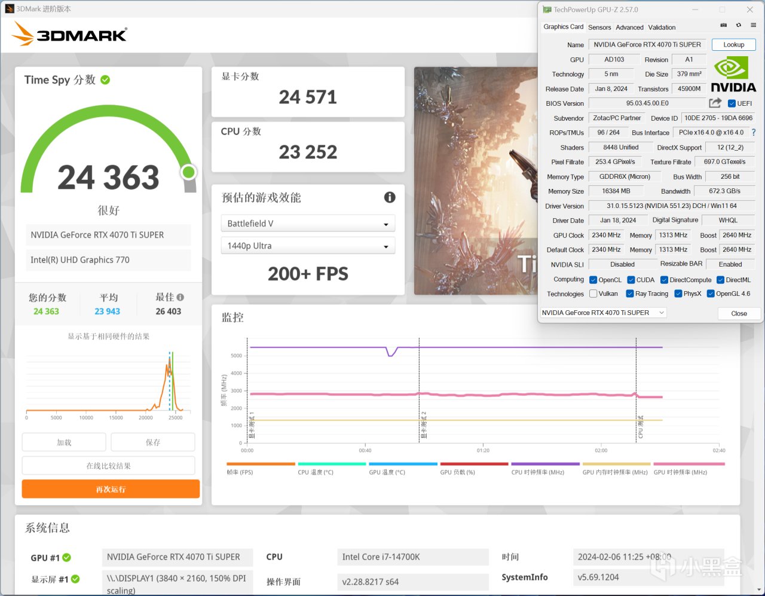Click the red GPU 负载 legend bar

click(x=475, y=464)
